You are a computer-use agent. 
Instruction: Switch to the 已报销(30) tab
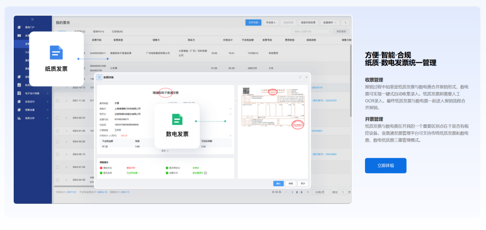(117, 31)
